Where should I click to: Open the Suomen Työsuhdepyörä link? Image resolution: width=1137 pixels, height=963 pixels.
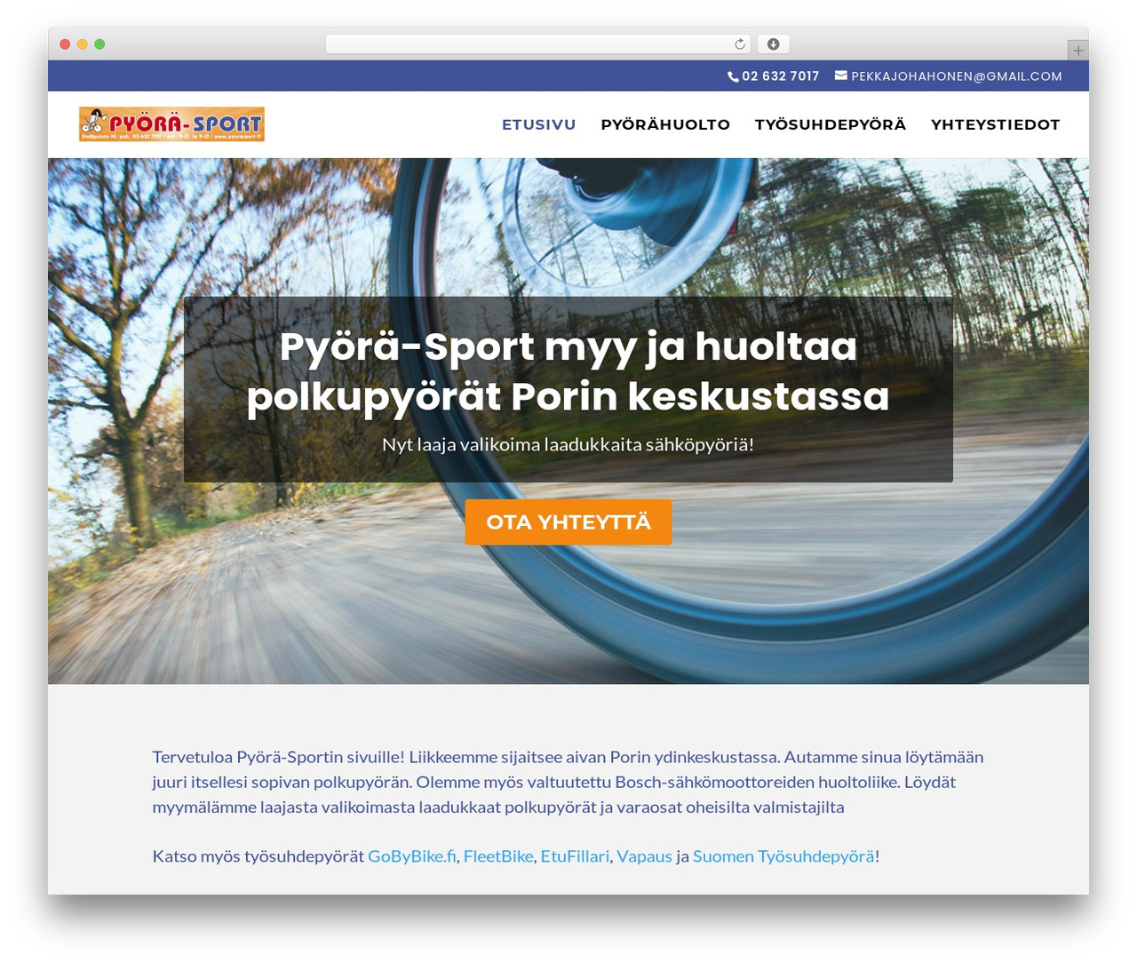pyautogui.click(x=783, y=856)
